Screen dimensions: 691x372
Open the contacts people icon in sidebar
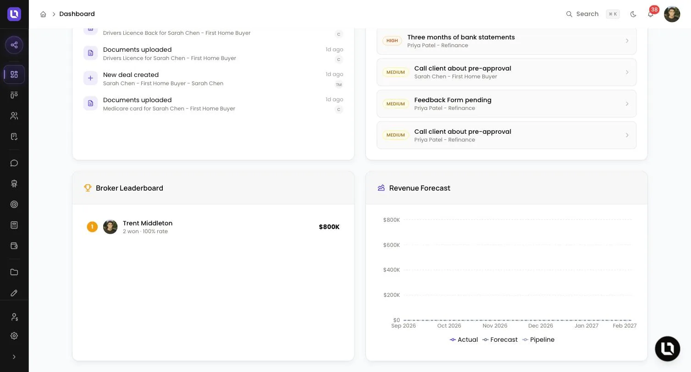14,116
